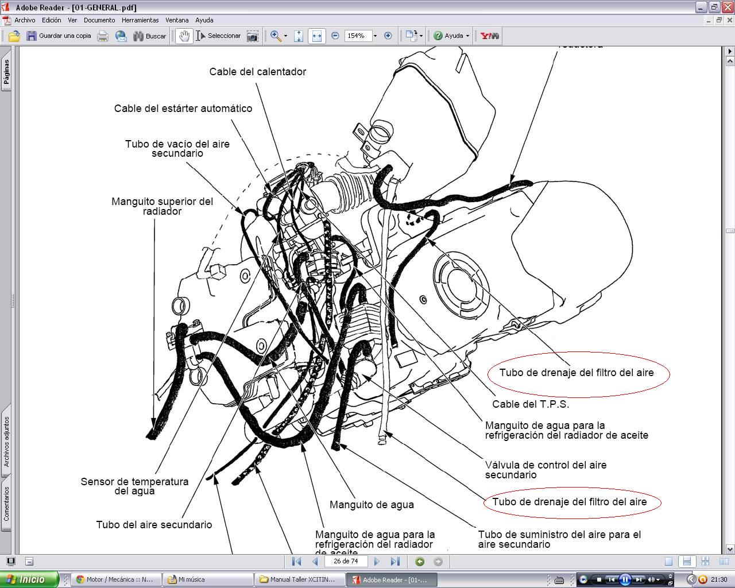Screen dimensions: 735x588
Task: Select the Snapshot camera tool
Action: (252, 36)
